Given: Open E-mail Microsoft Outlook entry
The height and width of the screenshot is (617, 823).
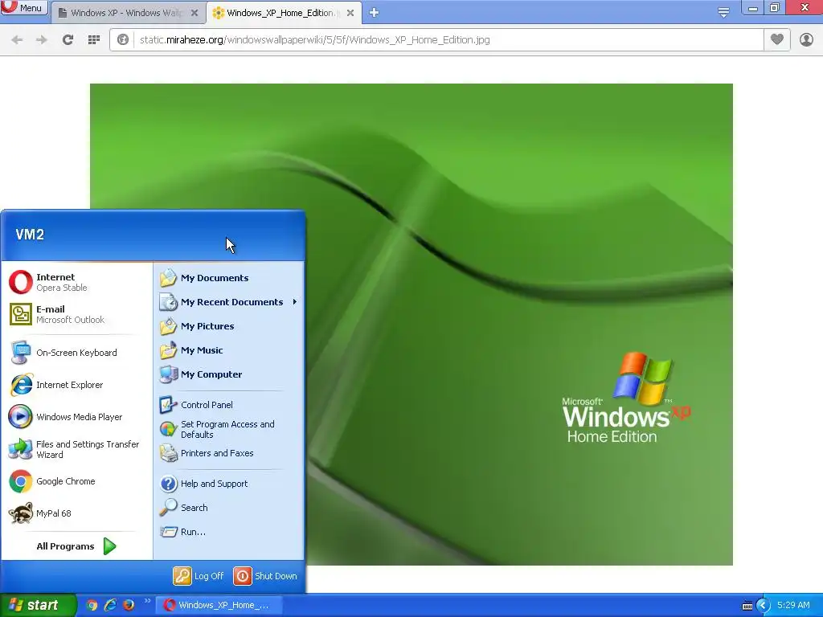Looking at the screenshot, I should click(76, 314).
